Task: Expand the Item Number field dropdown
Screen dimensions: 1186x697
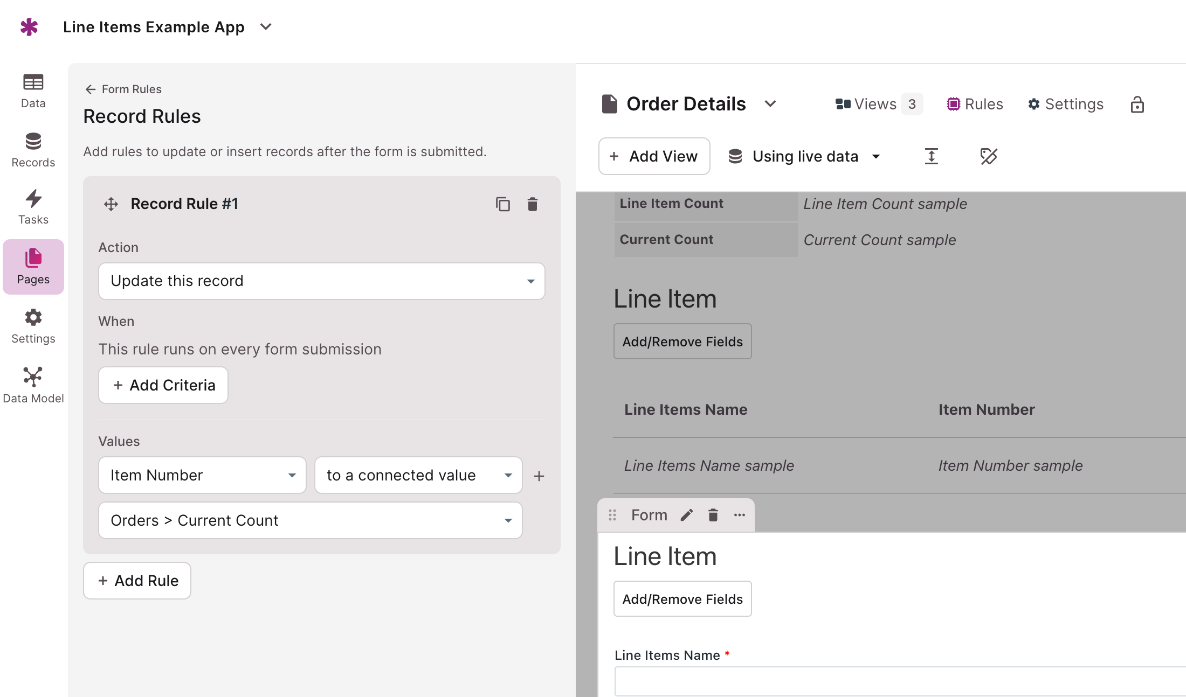Action: tap(202, 475)
